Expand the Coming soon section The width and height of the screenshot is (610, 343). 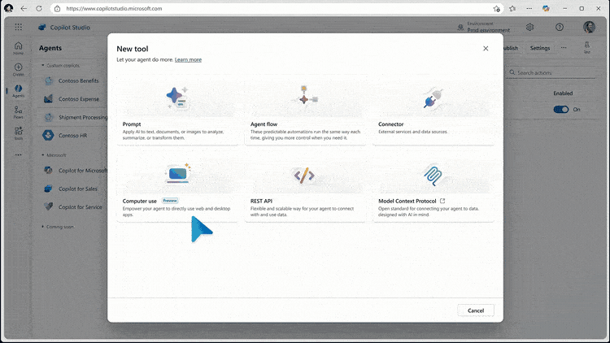point(42,227)
